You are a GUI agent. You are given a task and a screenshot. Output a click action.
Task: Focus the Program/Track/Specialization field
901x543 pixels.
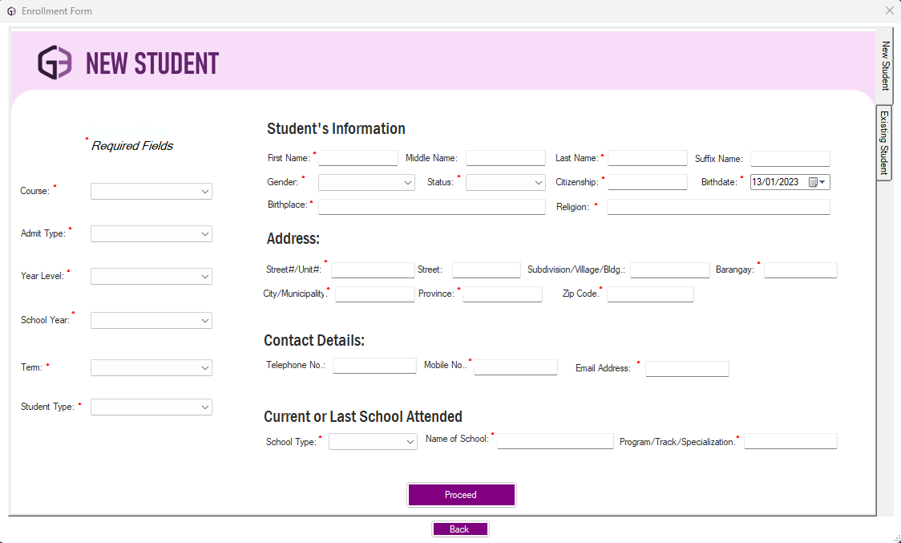tap(790, 441)
